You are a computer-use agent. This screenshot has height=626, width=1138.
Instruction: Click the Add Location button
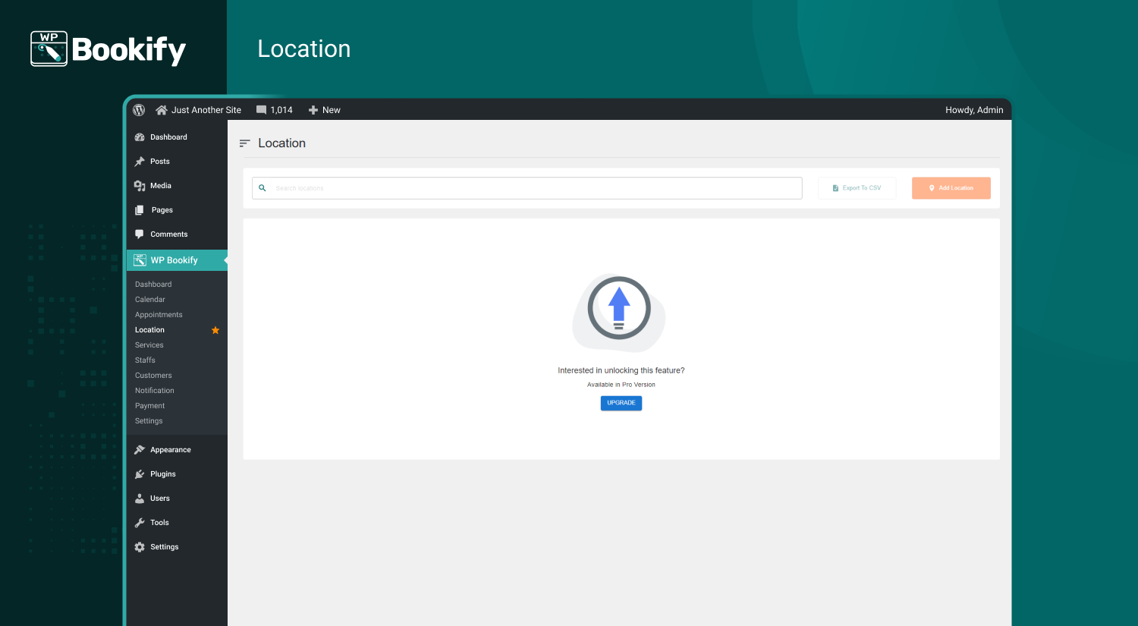tap(951, 187)
